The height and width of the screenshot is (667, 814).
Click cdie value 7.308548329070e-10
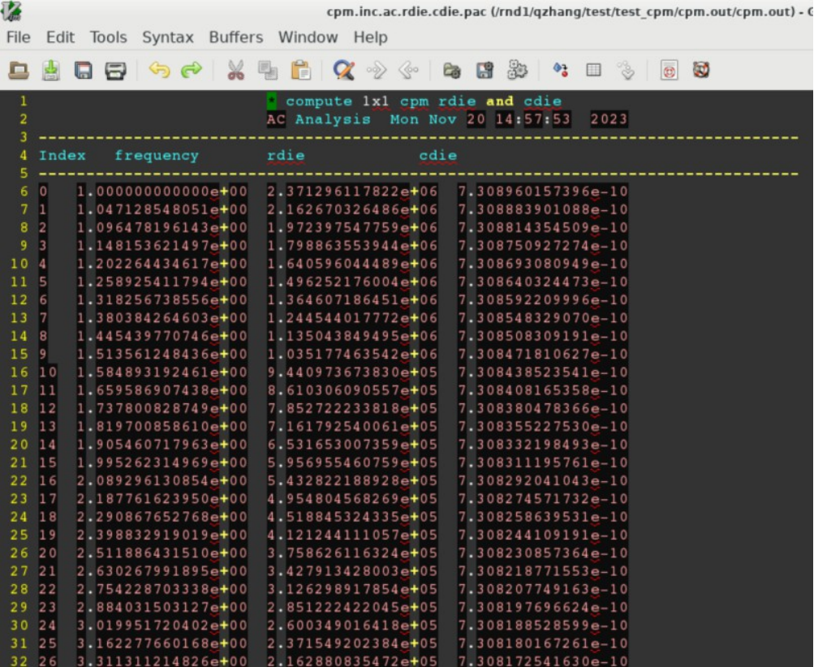tap(543, 318)
